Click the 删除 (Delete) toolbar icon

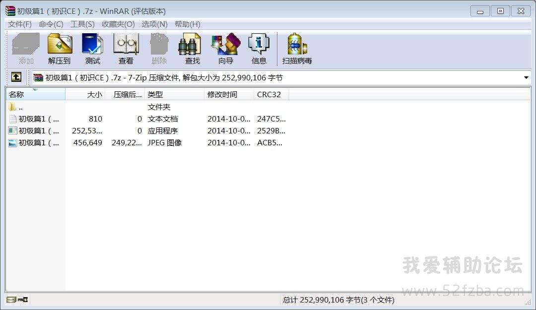[x=159, y=44]
